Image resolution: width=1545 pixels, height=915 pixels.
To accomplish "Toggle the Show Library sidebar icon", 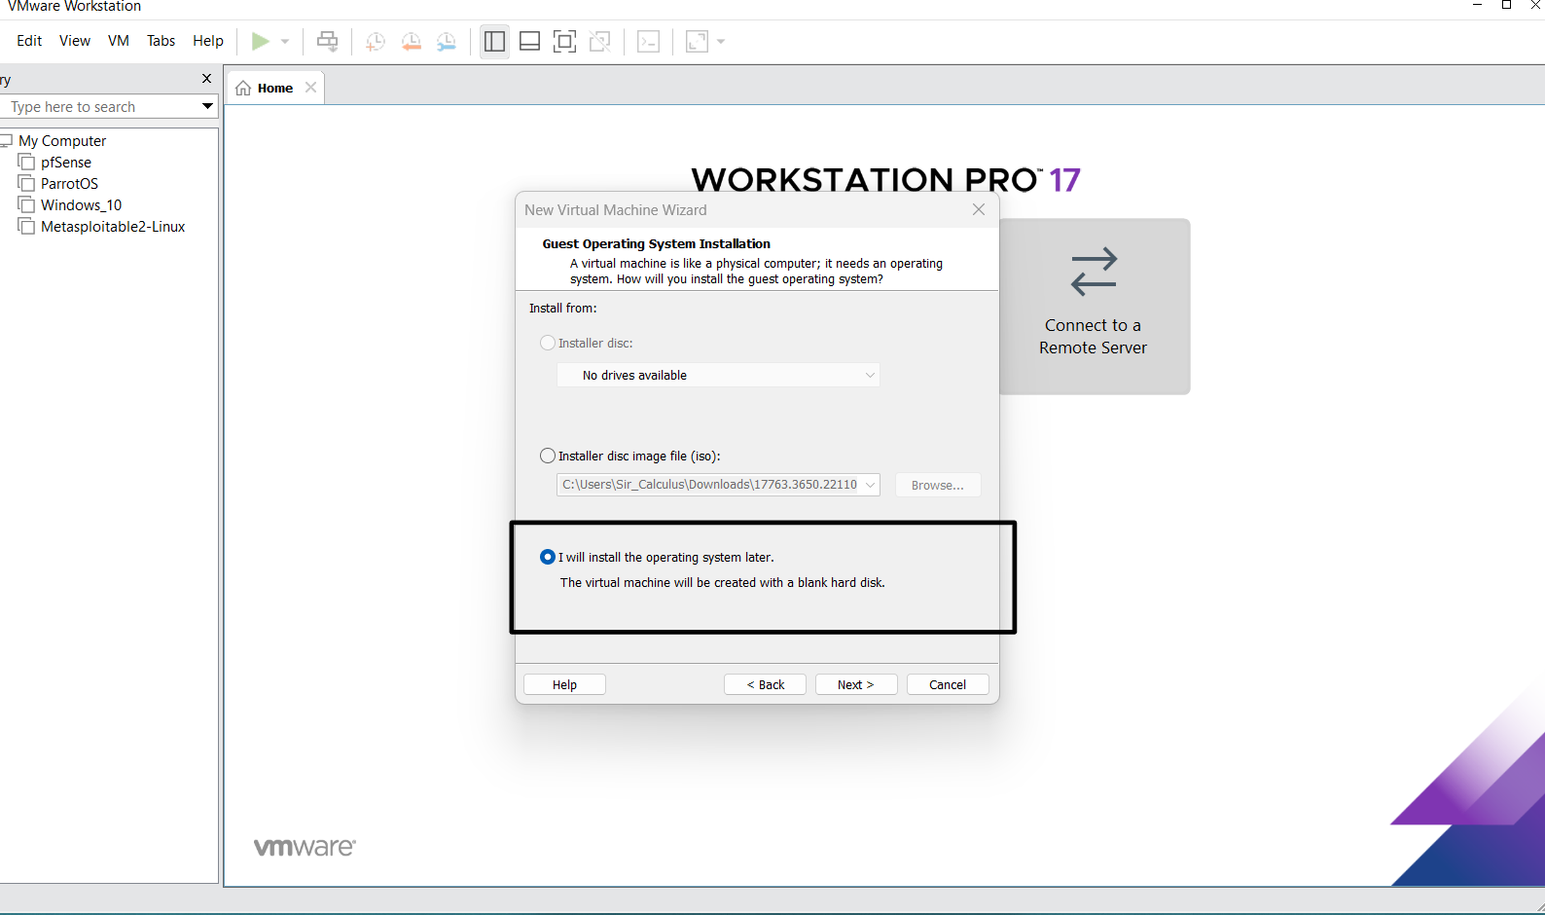I will point(494,41).
